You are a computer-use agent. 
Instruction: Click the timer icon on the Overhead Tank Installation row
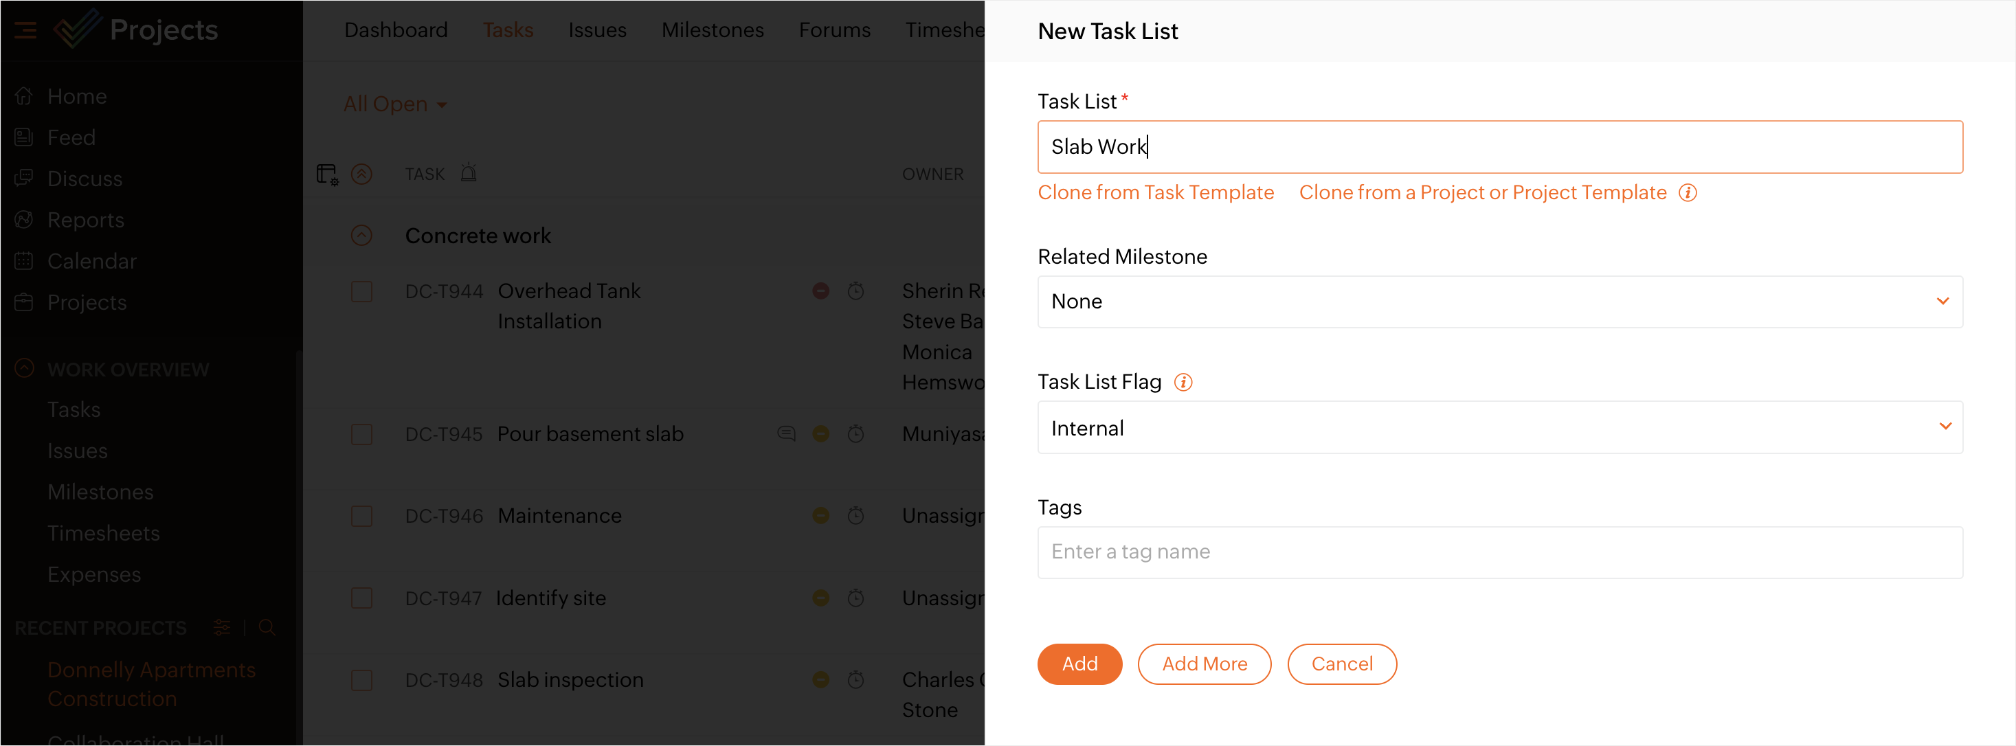click(855, 291)
